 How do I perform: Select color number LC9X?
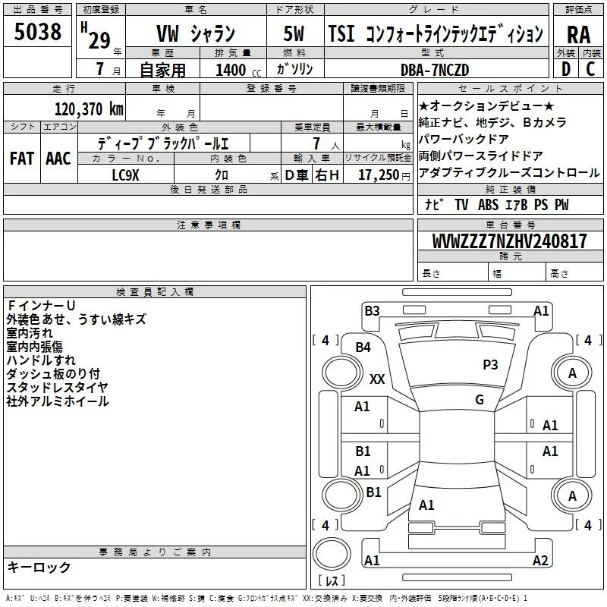125,175
